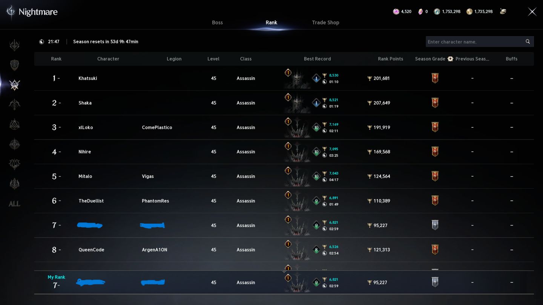This screenshot has width=543, height=305.
Task: Click QueenCode's red season grade badge
Action: coord(435,250)
